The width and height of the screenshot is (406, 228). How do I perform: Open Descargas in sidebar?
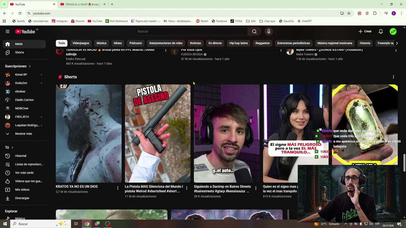[24, 198]
